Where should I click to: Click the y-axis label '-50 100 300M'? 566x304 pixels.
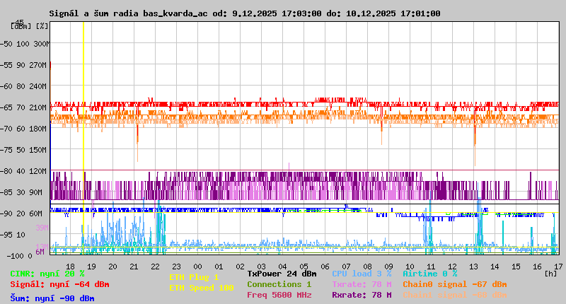point(24,44)
